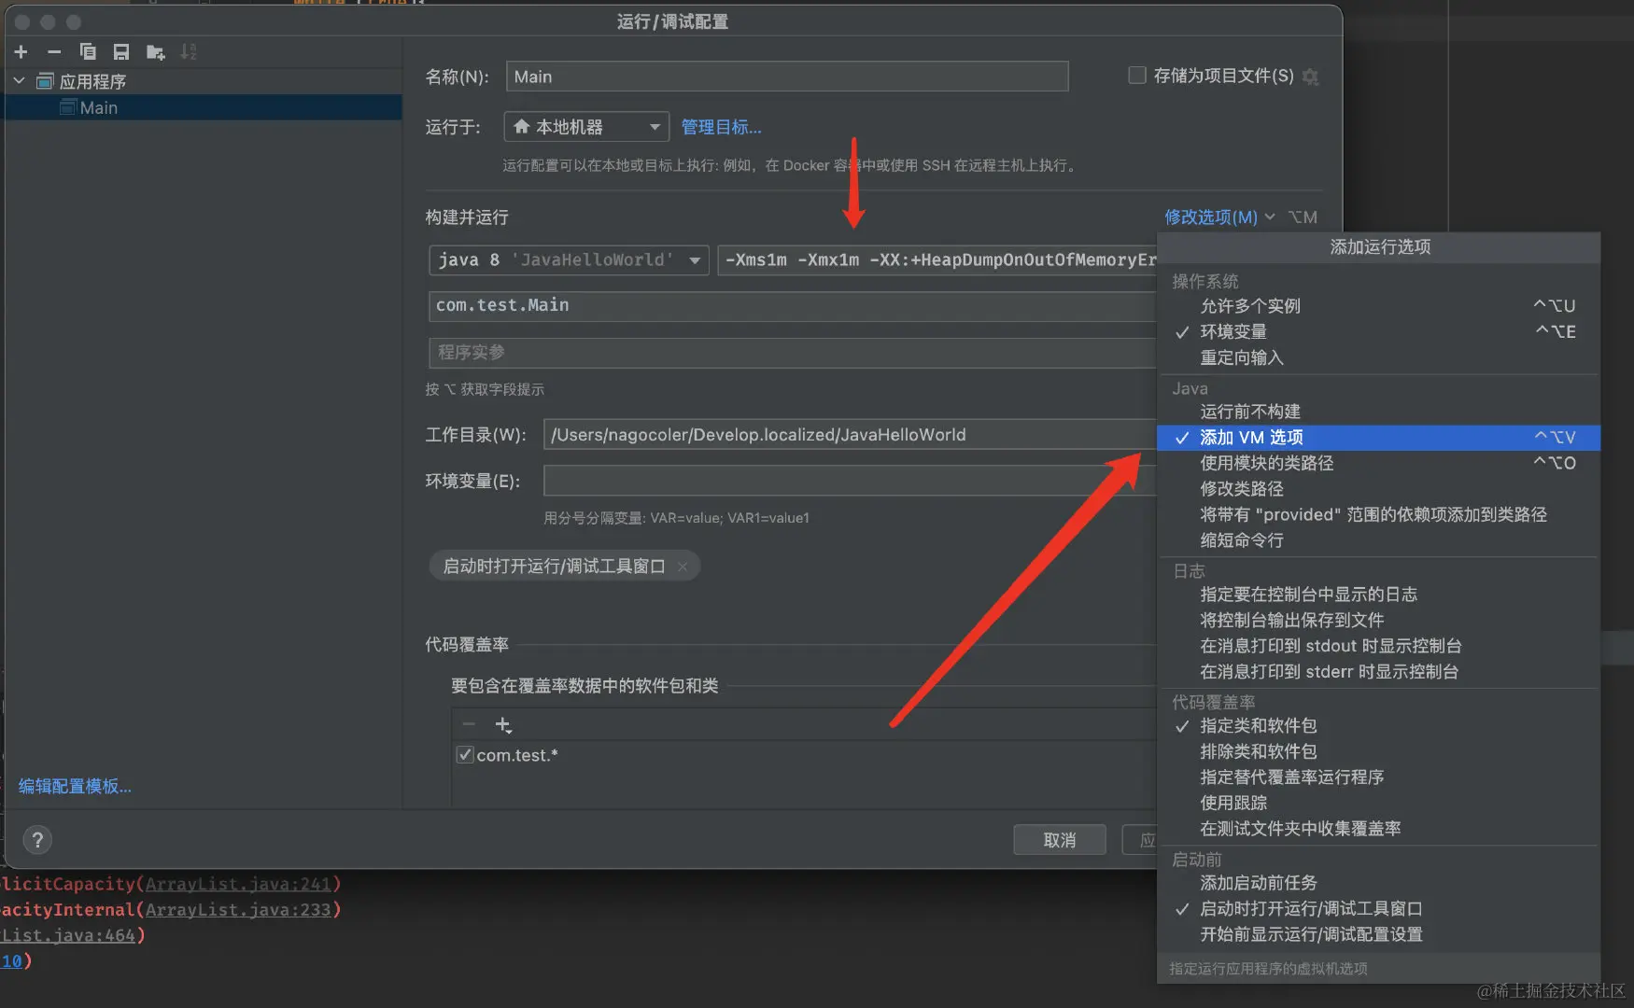
Task: Click the 工作目录 path field
Action: pos(850,435)
